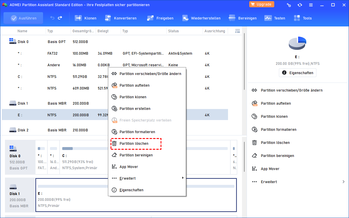349x218 pixels.
Task: Choose Partition klonen in context menu
Action: point(147,97)
